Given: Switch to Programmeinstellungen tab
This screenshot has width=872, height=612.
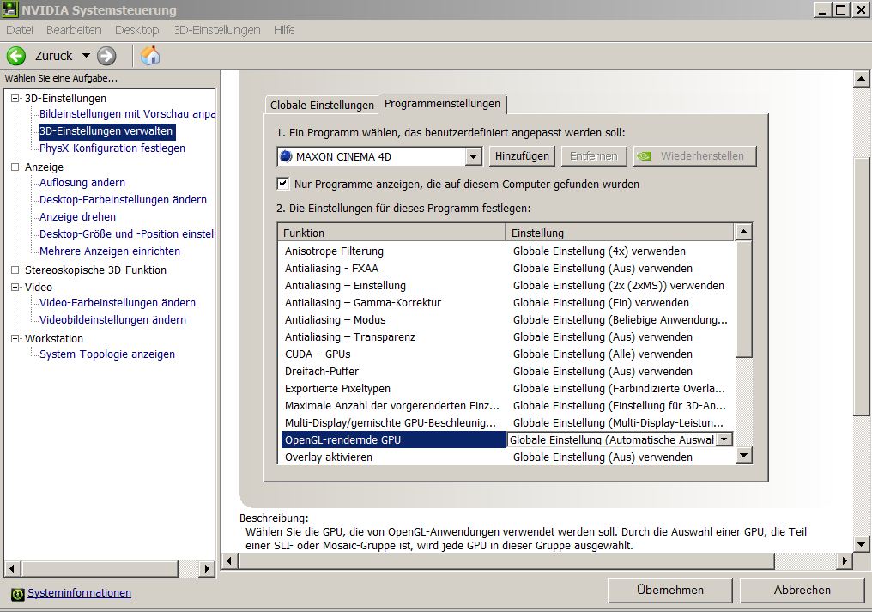Looking at the screenshot, I should pyautogui.click(x=442, y=104).
